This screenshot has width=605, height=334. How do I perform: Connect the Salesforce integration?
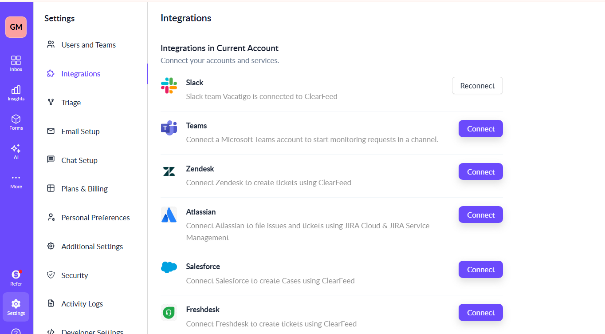click(480, 270)
